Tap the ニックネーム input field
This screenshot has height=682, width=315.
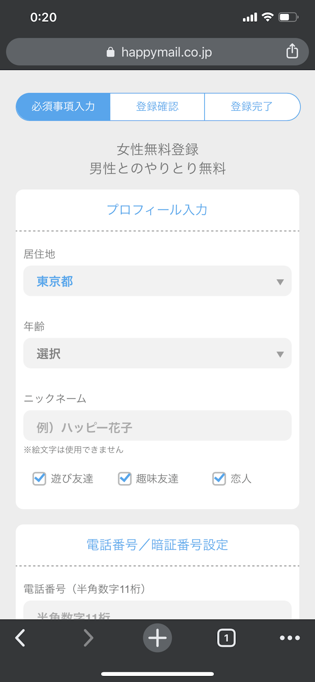click(x=157, y=425)
